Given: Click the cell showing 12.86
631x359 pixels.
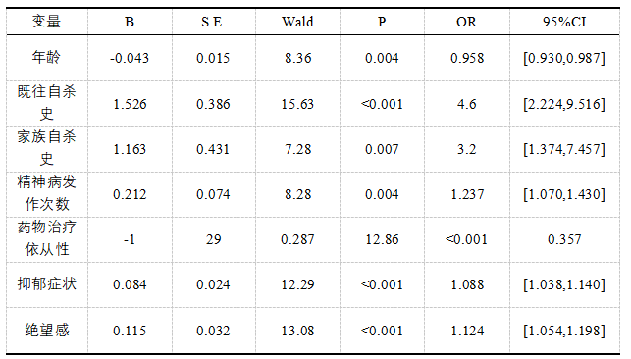Looking at the screenshot, I should coord(382,239).
